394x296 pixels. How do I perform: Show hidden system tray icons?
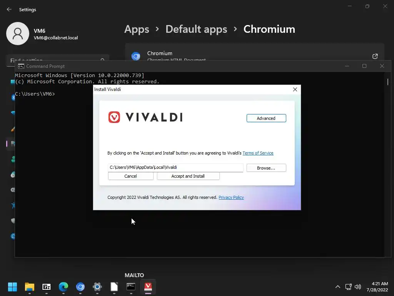338,287
